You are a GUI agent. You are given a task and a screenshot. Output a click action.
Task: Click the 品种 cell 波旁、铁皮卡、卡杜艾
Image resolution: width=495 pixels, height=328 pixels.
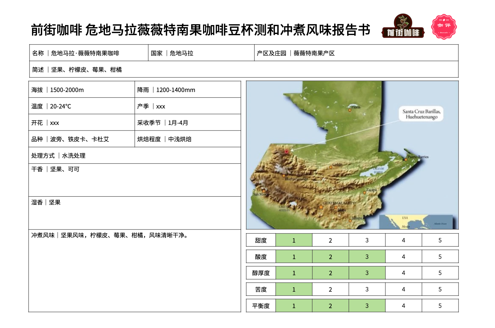(x=81, y=139)
